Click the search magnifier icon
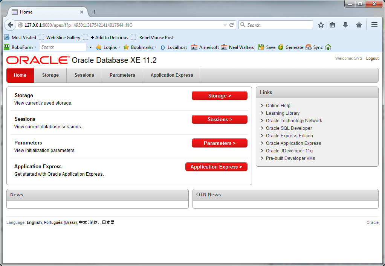 (243, 25)
